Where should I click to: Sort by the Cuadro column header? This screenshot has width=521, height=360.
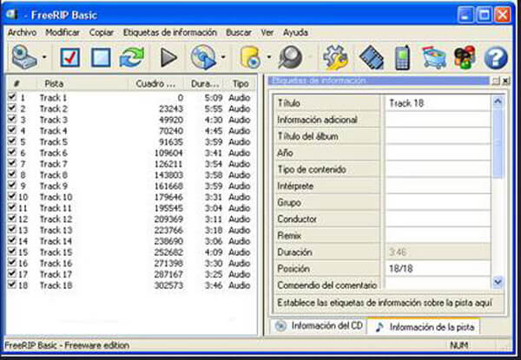coord(155,83)
